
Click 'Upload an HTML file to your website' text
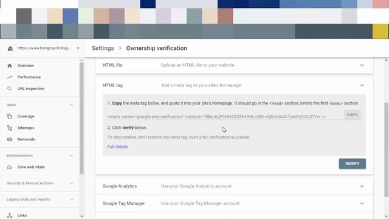(198, 65)
